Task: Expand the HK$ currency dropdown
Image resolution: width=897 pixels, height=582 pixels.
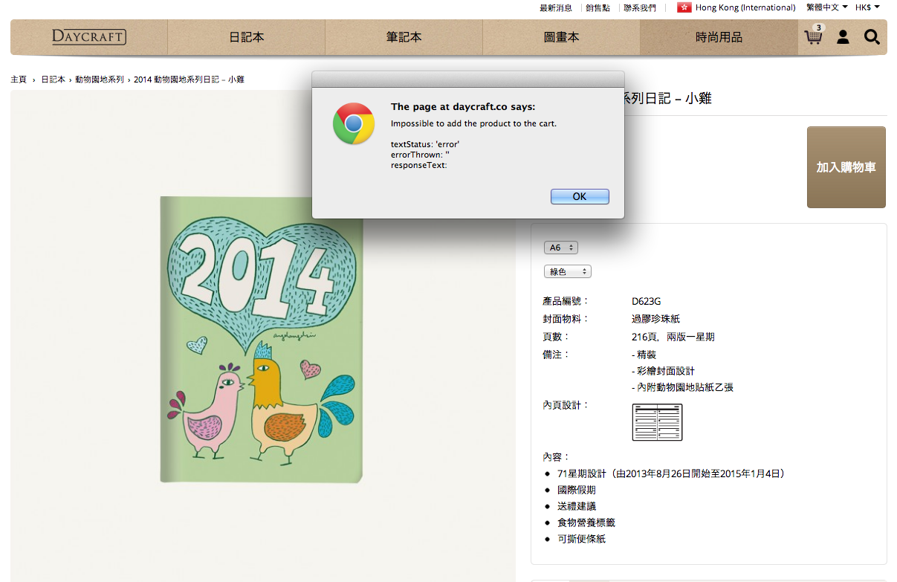Action: point(867,7)
